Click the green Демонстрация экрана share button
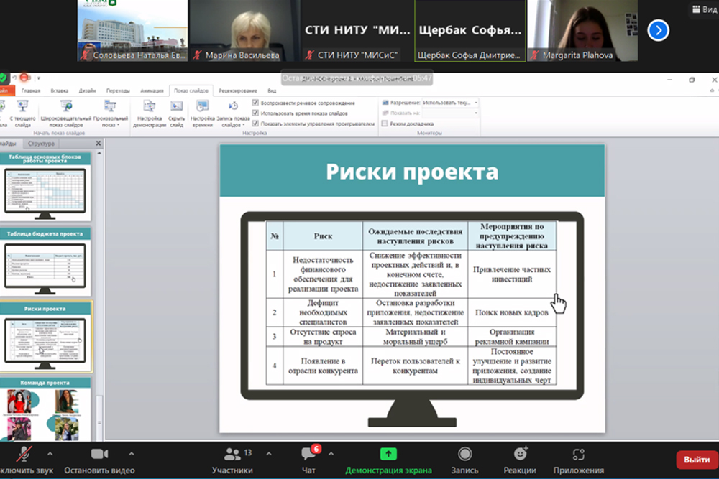The image size is (719, 479). pyautogui.click(x=388, y=455)
